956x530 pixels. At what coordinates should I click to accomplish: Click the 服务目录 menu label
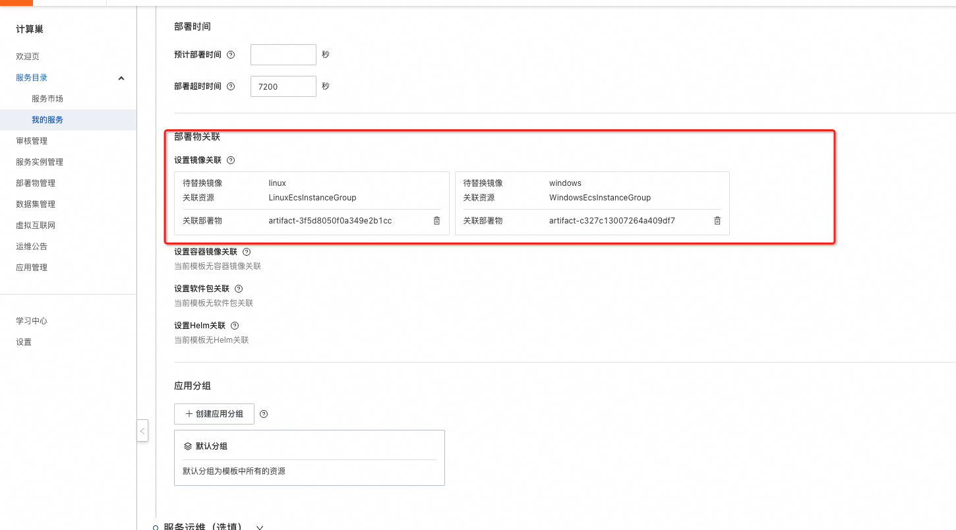point(32,78)
